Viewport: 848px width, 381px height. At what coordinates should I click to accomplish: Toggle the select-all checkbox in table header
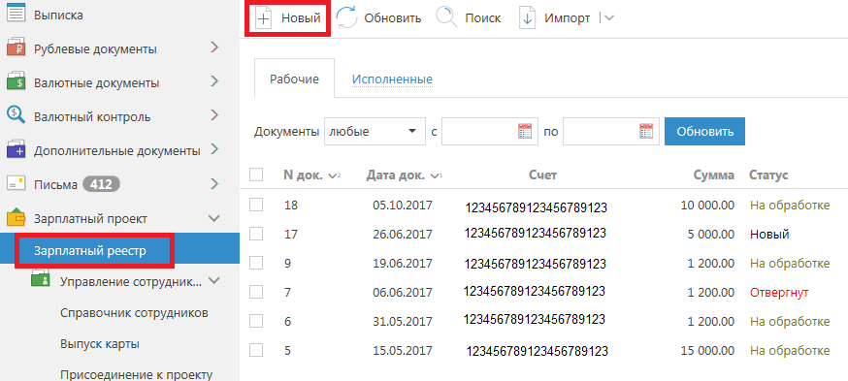256,175
